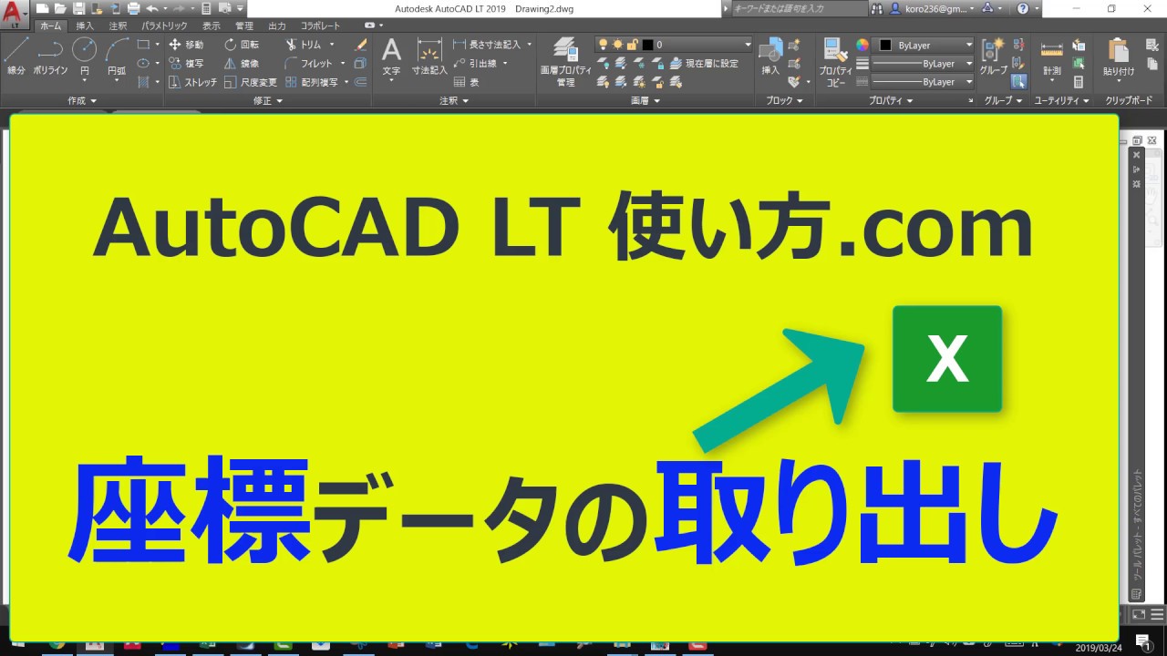Select the Line (線分) tool
The width and height of the screenshot is (1167, 656).
coord(15,56)
